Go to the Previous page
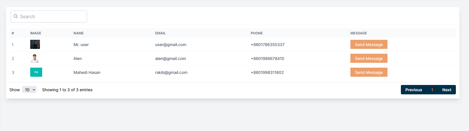Screen dimensions: 469x131 tap(413, 90)
